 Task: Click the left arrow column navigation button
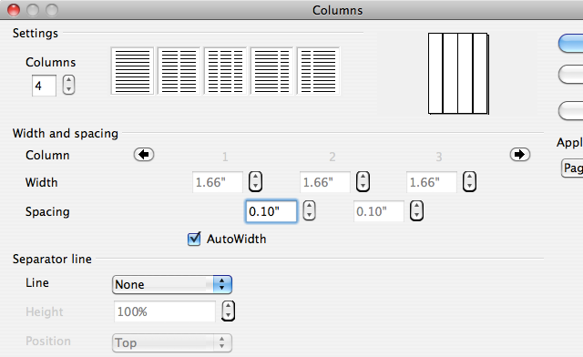[x=144, y=154]
